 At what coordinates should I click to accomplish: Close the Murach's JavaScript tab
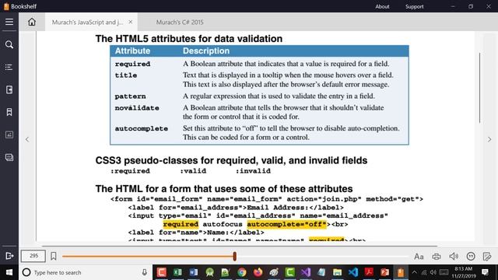point(131,22)
